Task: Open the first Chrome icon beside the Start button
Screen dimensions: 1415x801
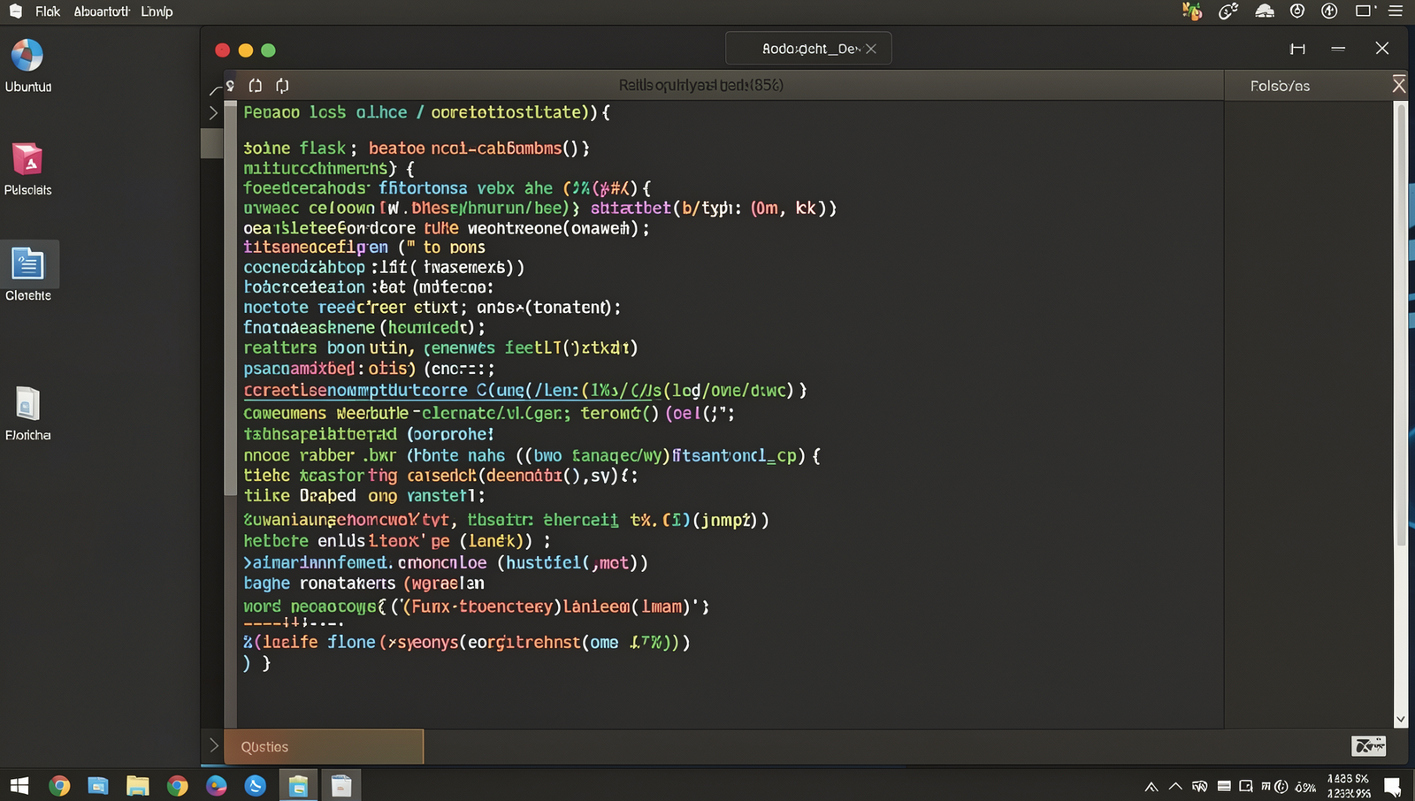Action: click(59, 785)
